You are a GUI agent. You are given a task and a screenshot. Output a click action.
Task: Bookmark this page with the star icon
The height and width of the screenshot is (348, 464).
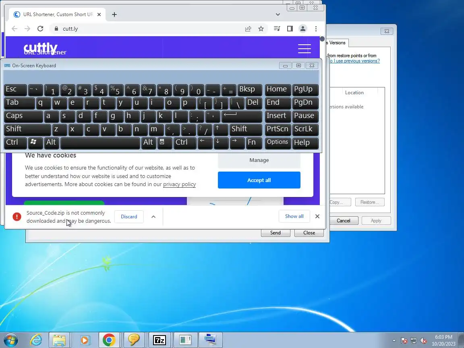261,29
